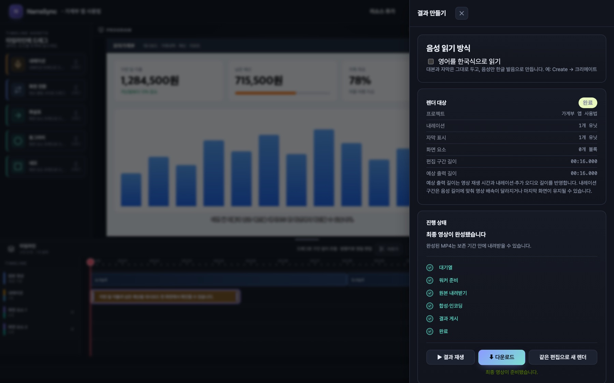Select the 진행 상태 heading
This screenshot has width=614, height=383.
click(436, 223)
